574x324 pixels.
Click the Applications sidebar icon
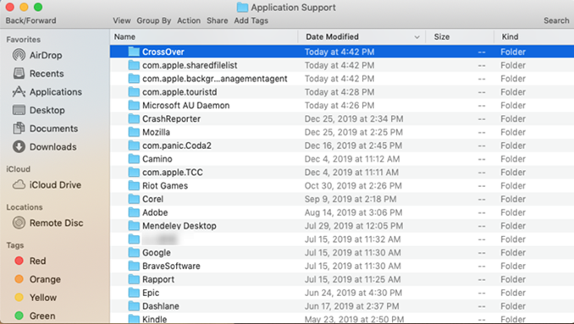[x=19, y=92]
